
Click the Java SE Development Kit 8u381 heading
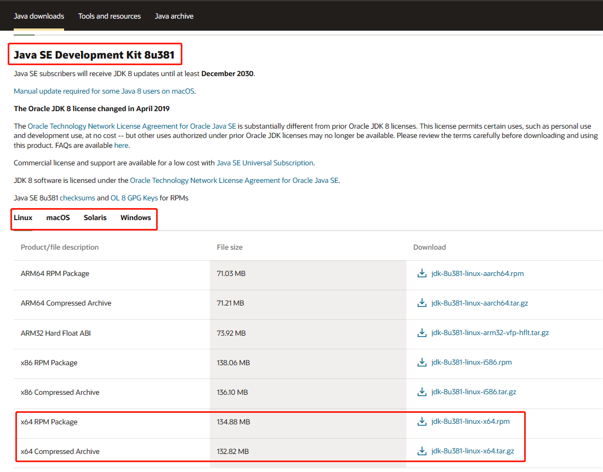94,55
